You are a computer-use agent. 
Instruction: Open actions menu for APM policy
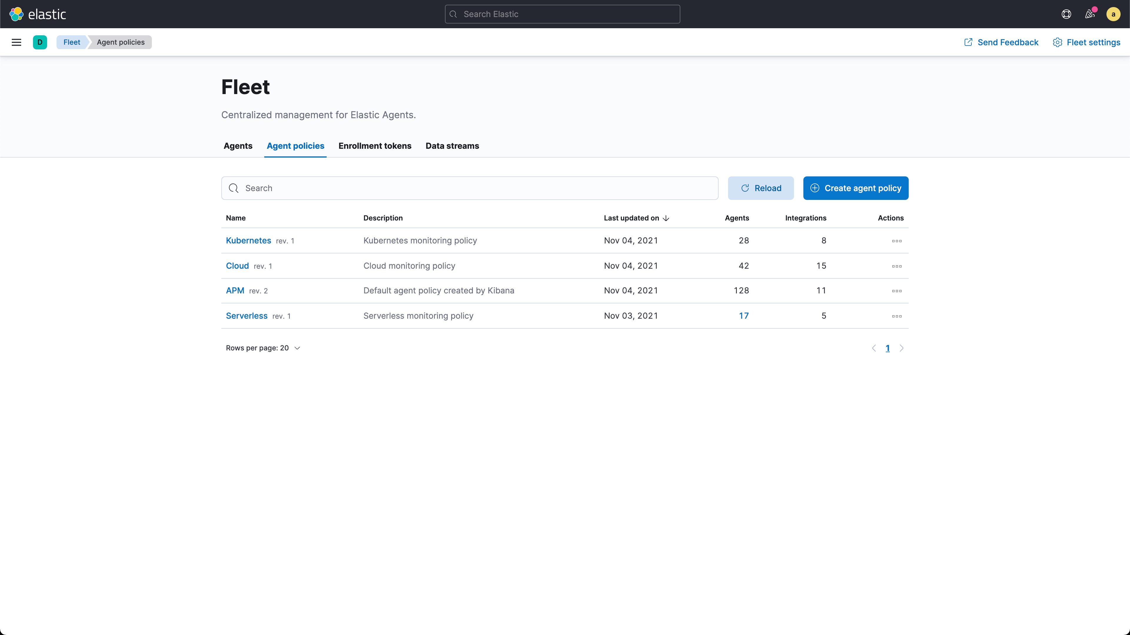[x=897, y=290]
